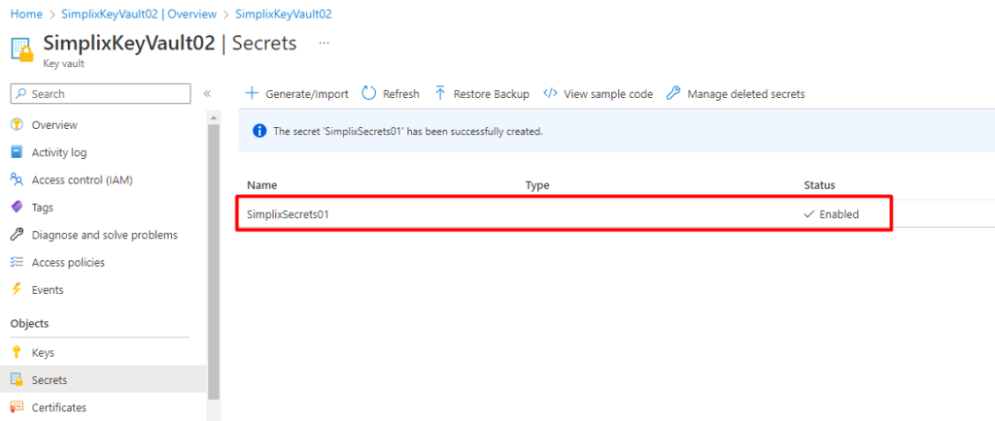This screenshot has width=995, height=421.
Task: Click the Restore Backup upload icon
Action: [x=440, y=94]
